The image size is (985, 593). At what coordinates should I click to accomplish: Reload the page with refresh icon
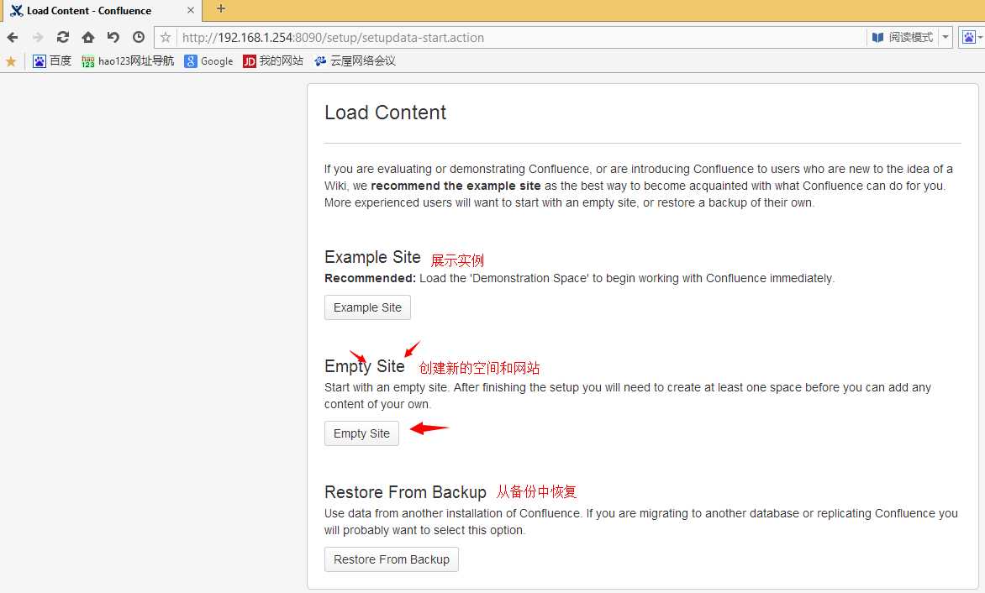click(x=63, y=38)
